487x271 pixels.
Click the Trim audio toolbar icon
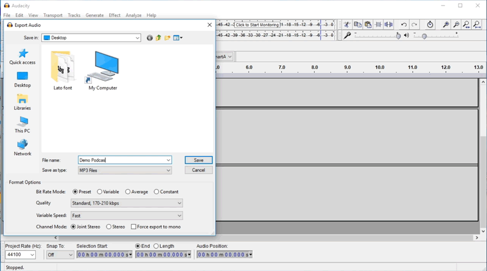(x=378, y=25)
